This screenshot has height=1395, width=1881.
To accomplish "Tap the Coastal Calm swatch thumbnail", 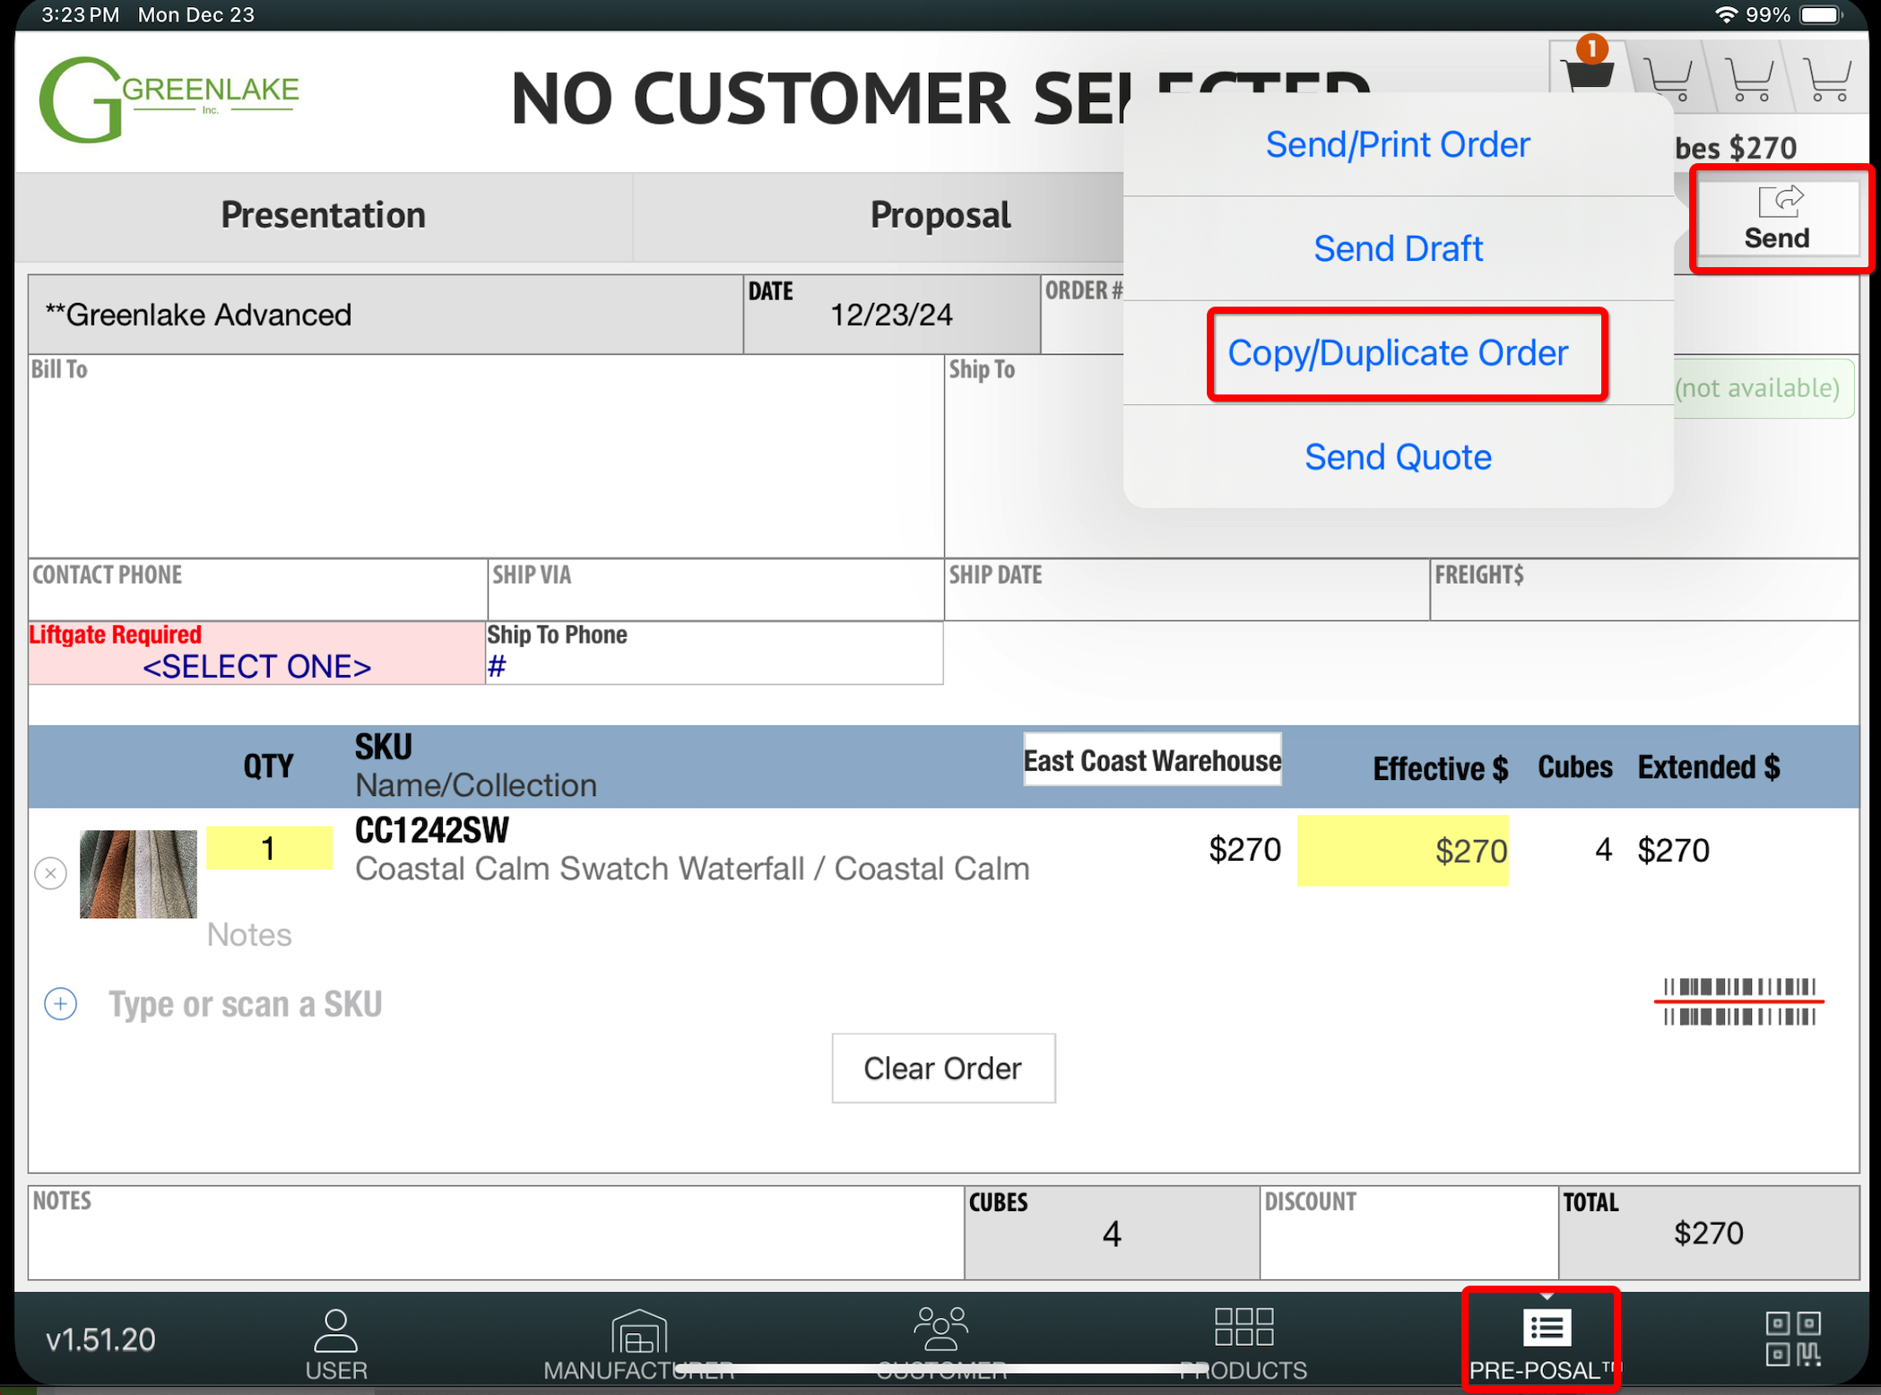I will [138, 873].
